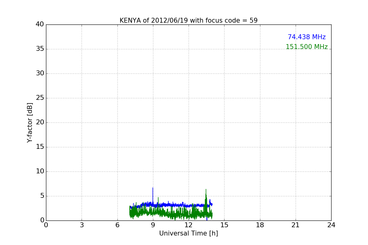Screen dimensions: 368x245
Task: Click the y-axis tick label "20"
Action: (40, 123)
